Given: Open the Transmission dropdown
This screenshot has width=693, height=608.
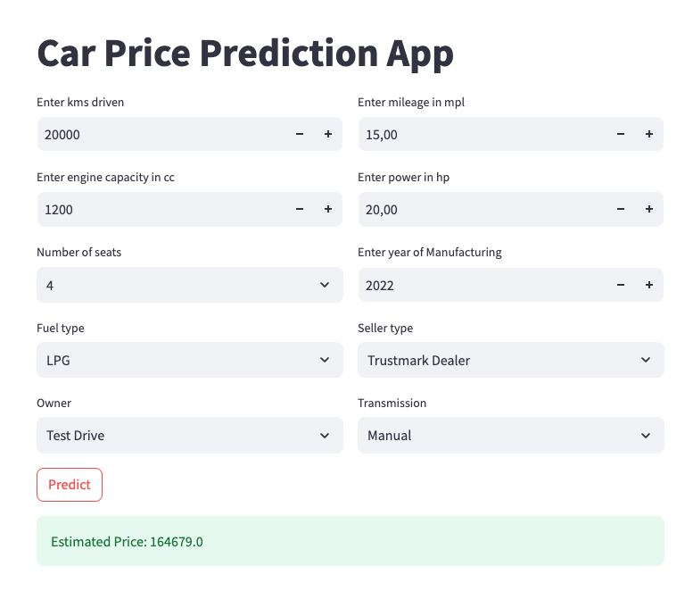Looking at the screenshot, I should pyautogui.click(x=510, y=436).
